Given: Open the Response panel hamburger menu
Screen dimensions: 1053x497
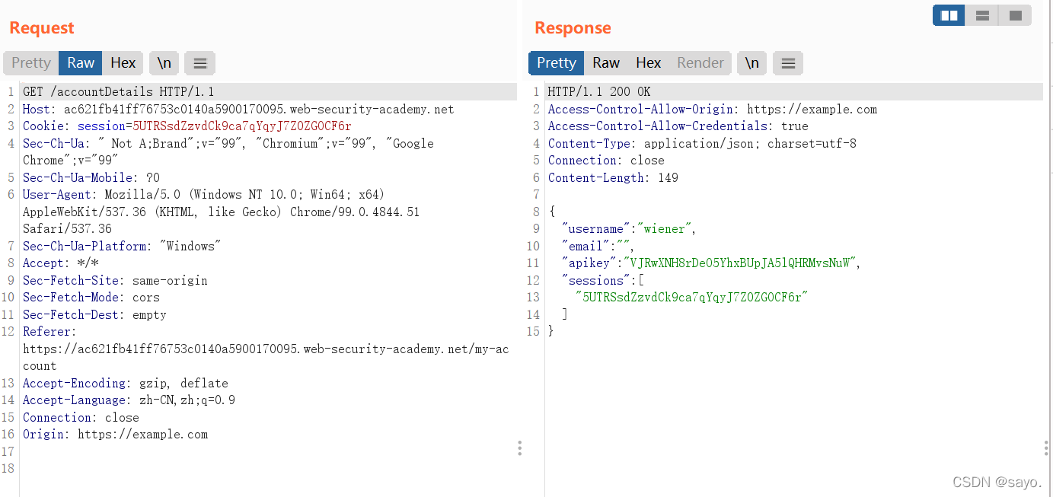Looking at the screenshot, I should pyautogui.click(x=788, y=63).
